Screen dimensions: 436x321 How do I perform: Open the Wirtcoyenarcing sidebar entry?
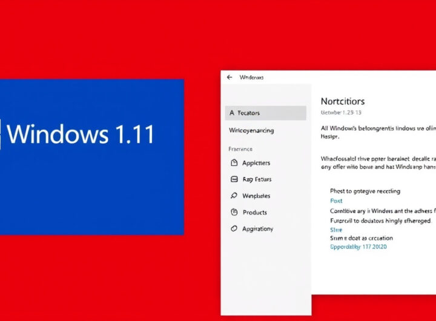tap(251, 130)
